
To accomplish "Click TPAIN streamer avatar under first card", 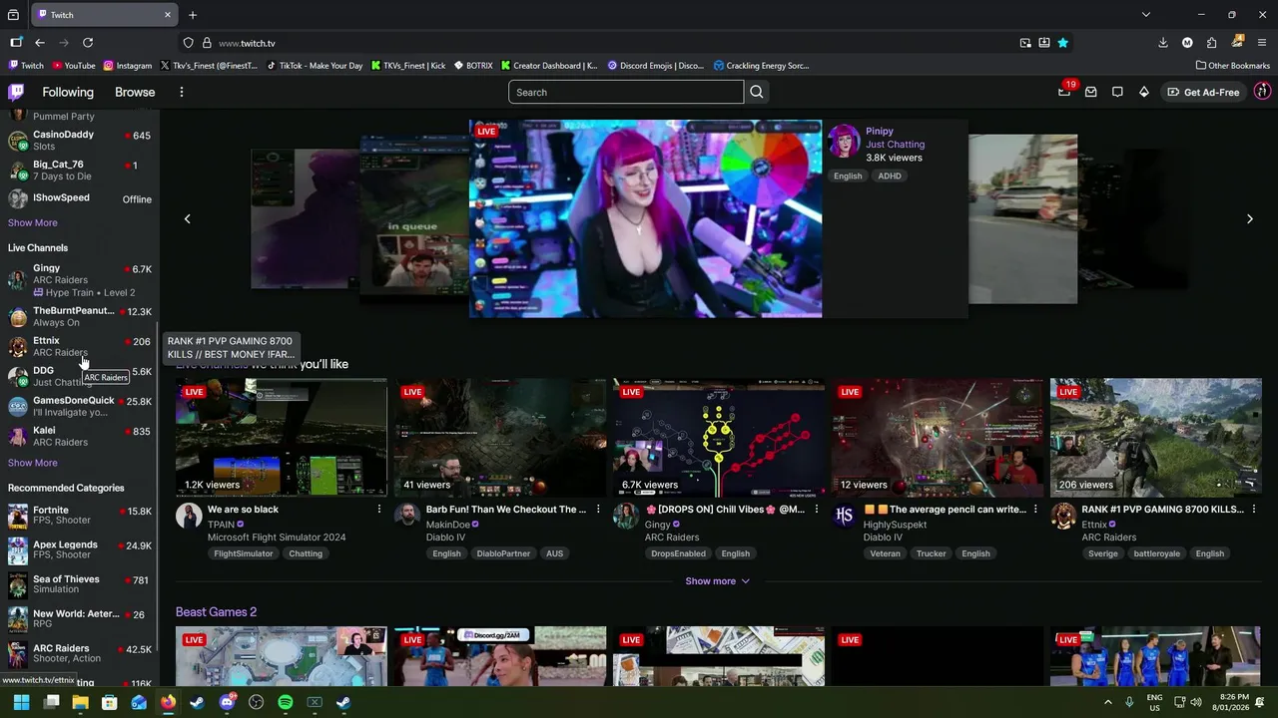I will pos(189,516).
